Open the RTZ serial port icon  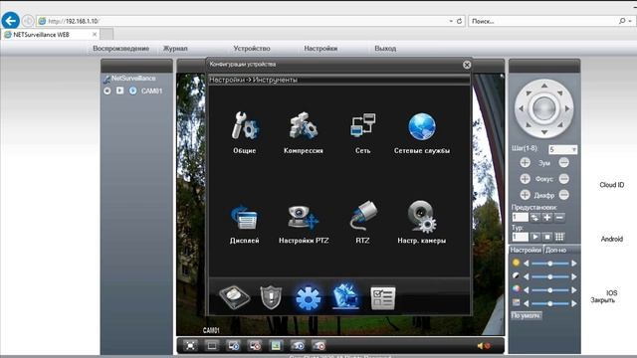pyautogui.click(x=362, y=216)
